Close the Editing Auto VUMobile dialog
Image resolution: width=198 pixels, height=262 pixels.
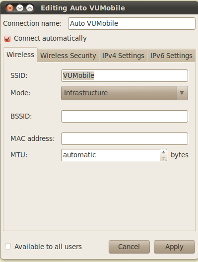tap(10, 8)
